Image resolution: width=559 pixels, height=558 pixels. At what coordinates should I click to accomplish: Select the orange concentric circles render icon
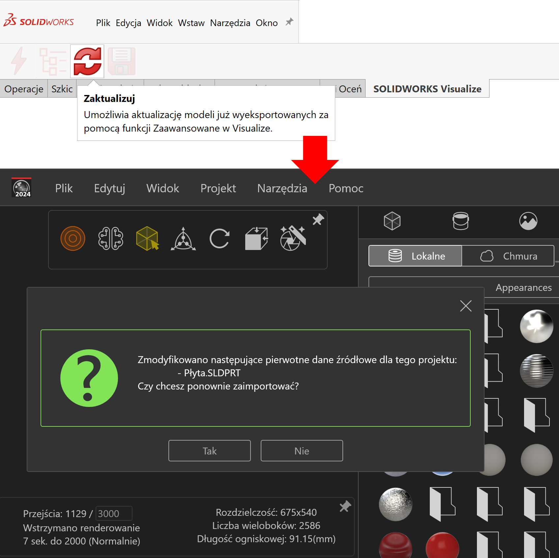[x=73, y=238]
